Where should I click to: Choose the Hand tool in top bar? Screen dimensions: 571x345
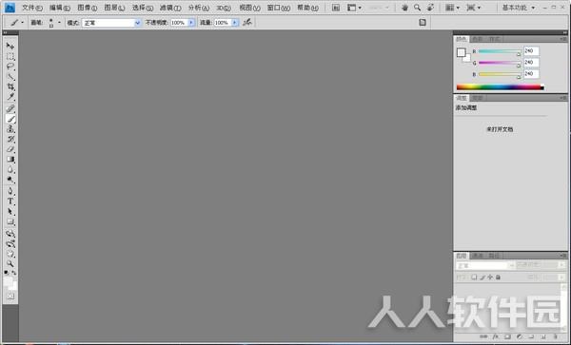(x=404, y=8)
